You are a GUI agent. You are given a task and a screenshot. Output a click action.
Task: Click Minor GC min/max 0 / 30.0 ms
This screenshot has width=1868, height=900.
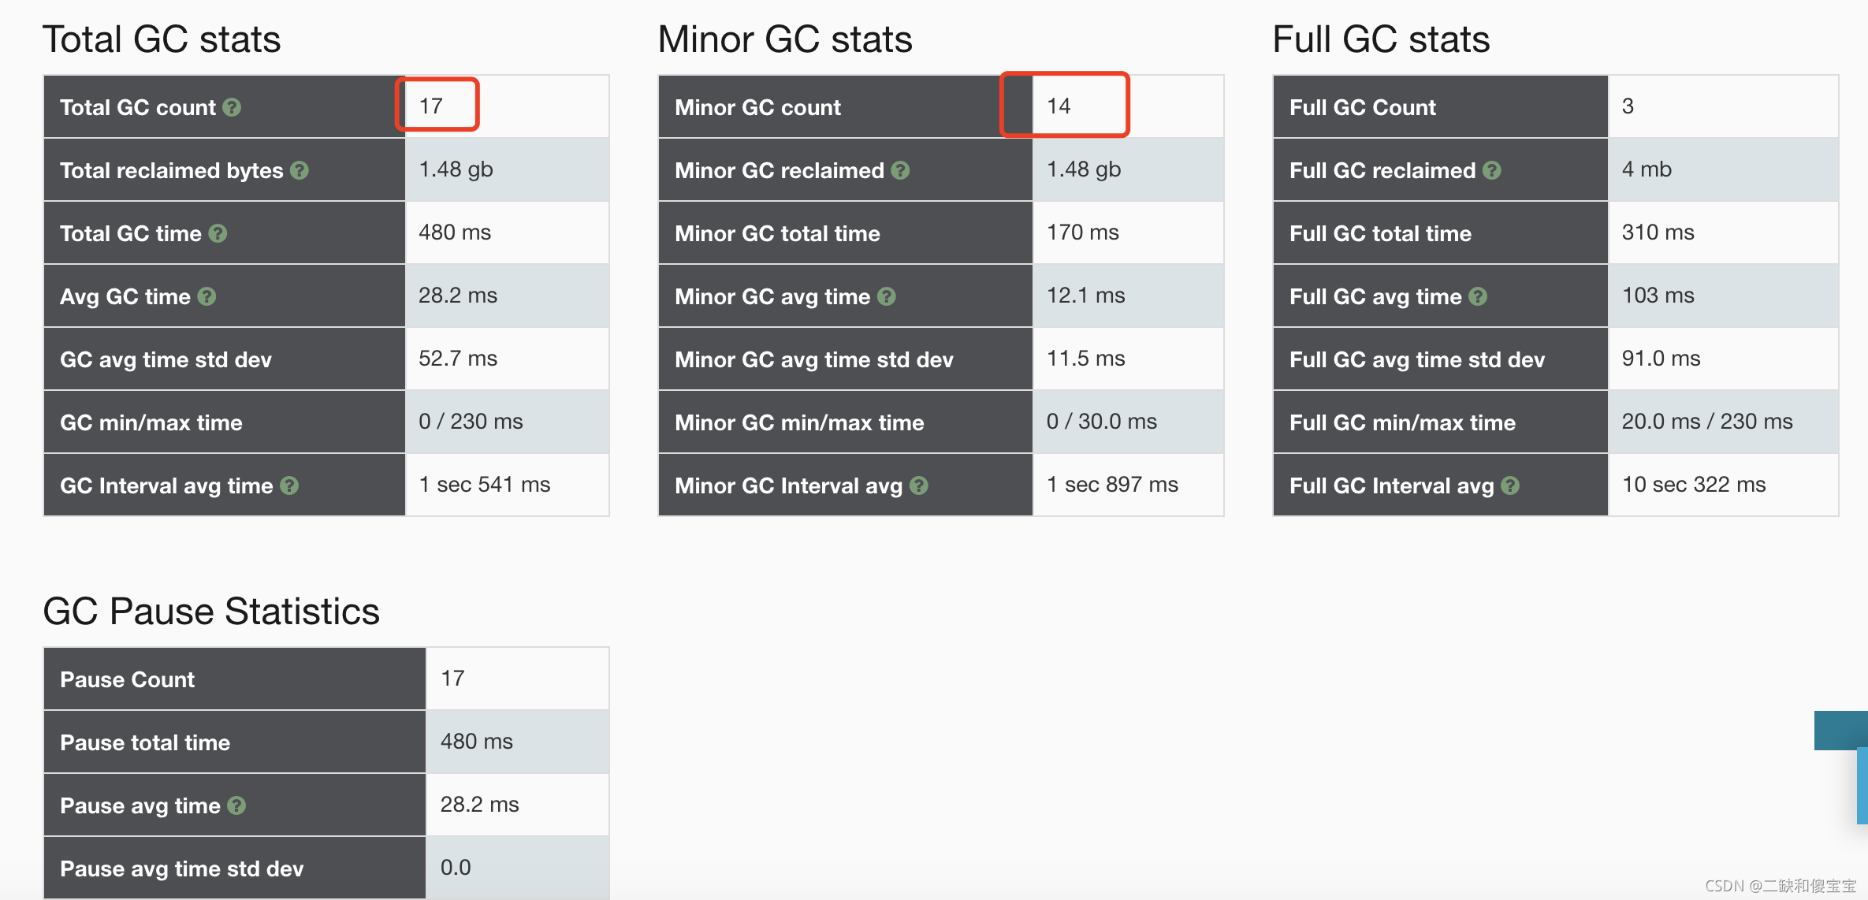[1102, 422]
